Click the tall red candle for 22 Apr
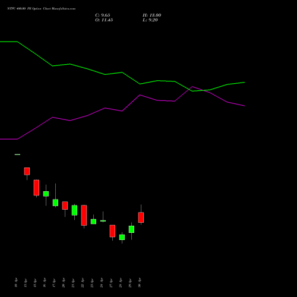 click(x=84, y=215)
